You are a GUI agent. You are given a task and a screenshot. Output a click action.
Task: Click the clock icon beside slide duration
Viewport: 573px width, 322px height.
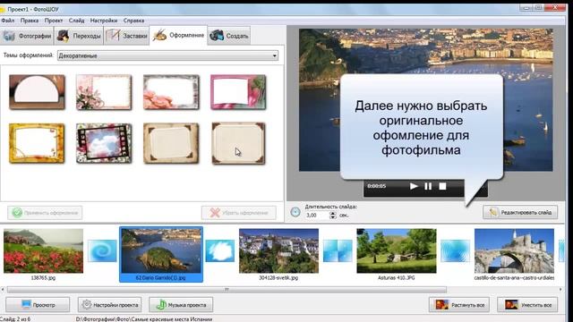click(x=295, y=212)
